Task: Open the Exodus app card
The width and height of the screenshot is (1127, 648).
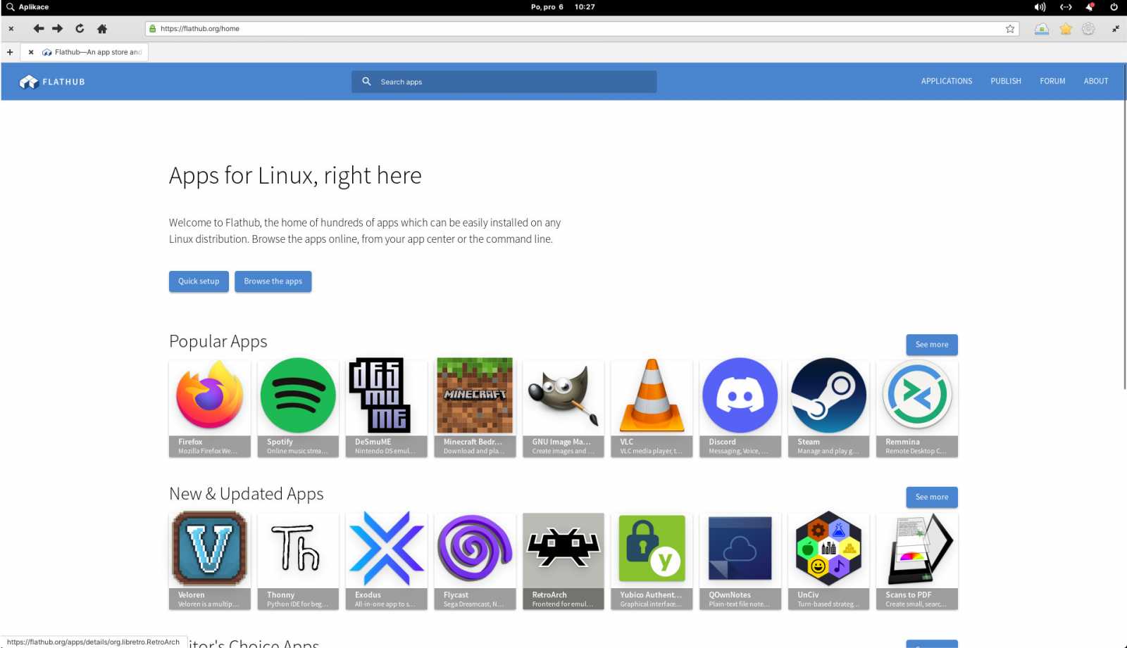Action: pyautogui.click(x=387, y=561)
